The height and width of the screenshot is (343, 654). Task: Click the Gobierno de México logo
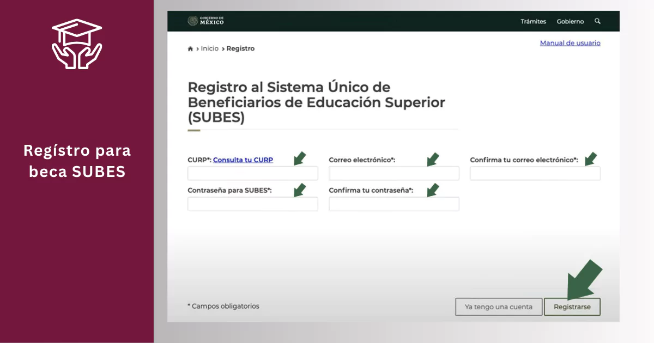[x=205, y=21]
